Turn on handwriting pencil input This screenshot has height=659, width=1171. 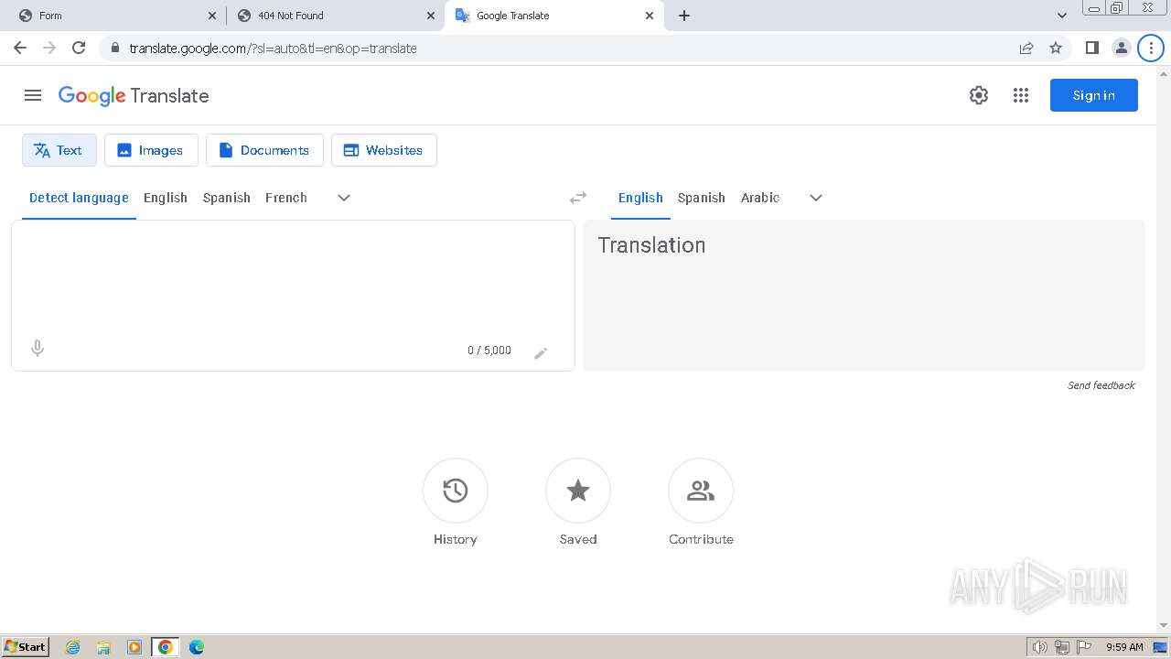pos(541,352)
